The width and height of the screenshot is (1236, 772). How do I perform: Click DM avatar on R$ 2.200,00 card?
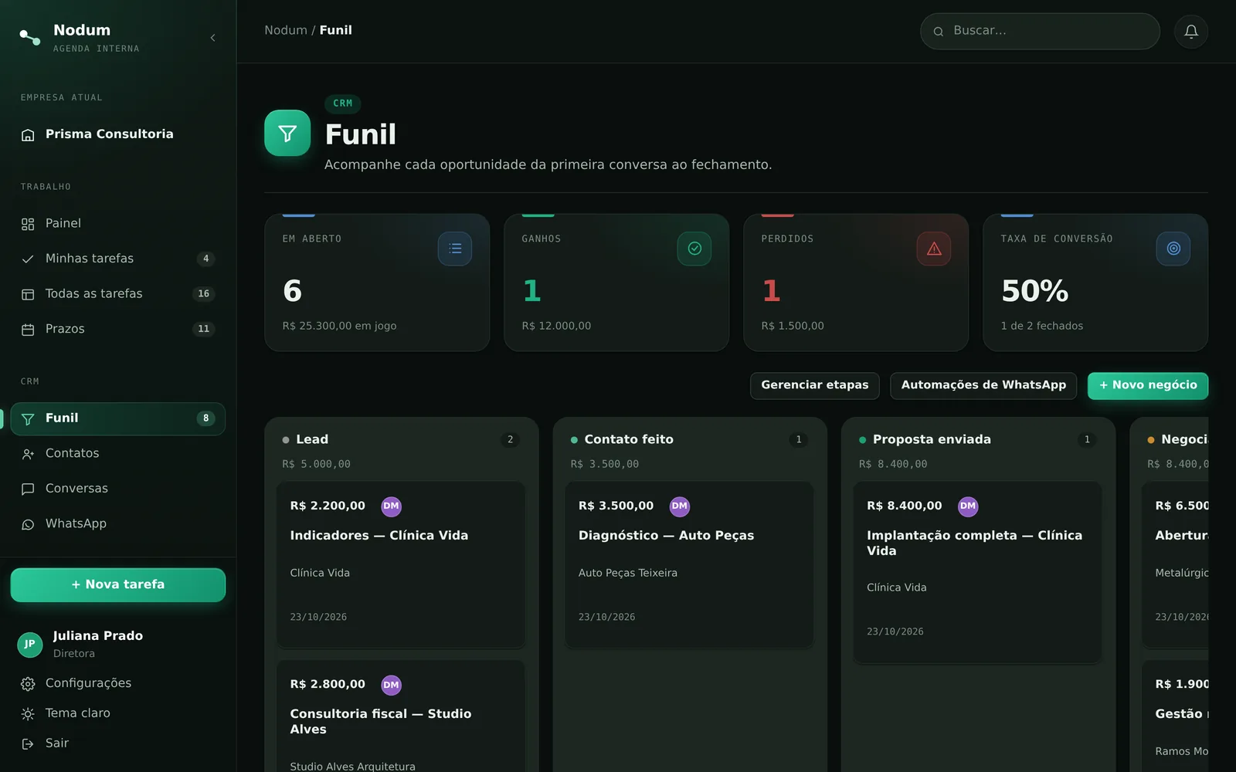click(392, 506)
